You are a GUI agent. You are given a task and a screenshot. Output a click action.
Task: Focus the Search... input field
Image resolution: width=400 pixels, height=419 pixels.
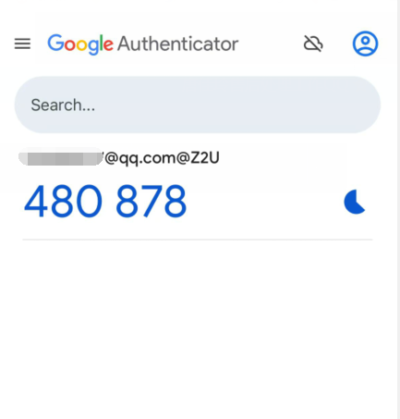coord(198,105)
